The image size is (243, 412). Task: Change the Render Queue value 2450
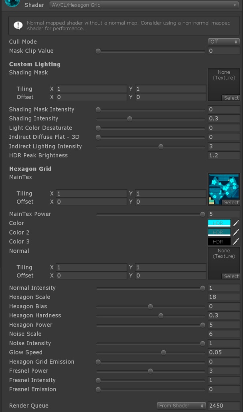pyautogui.click(x=223, y=406)
